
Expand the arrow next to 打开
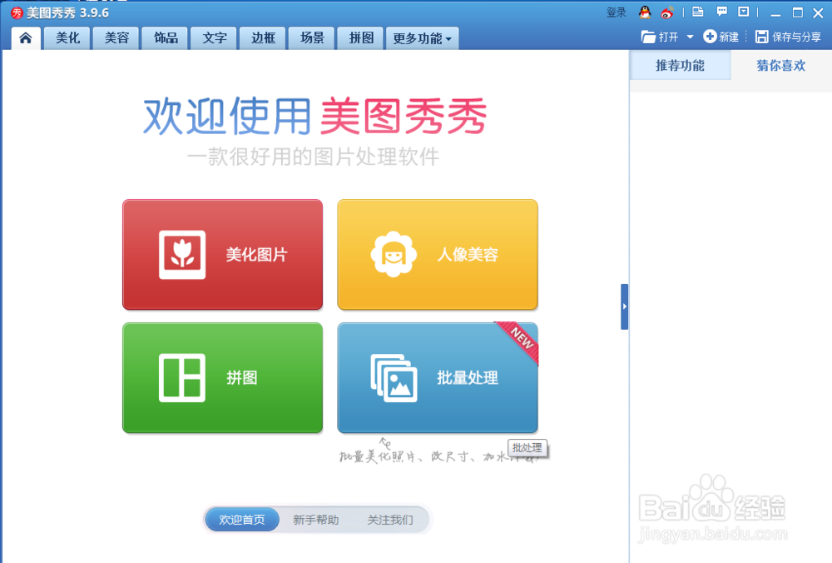[x=690, y=37]
